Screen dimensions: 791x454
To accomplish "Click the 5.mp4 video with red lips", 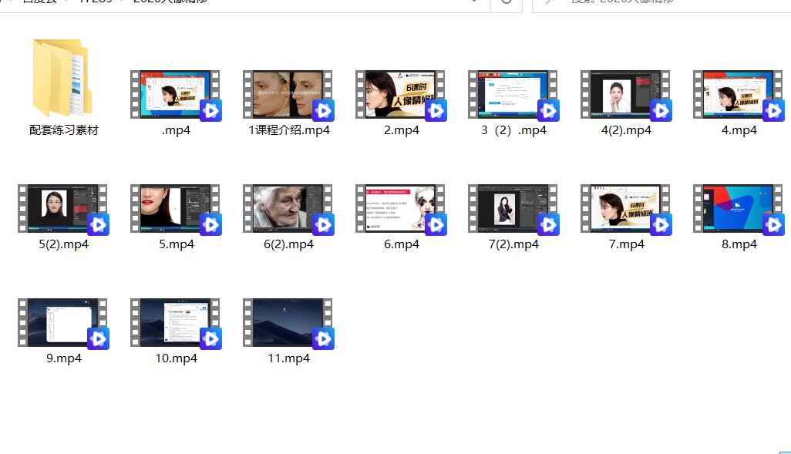I will click(175, 208).
